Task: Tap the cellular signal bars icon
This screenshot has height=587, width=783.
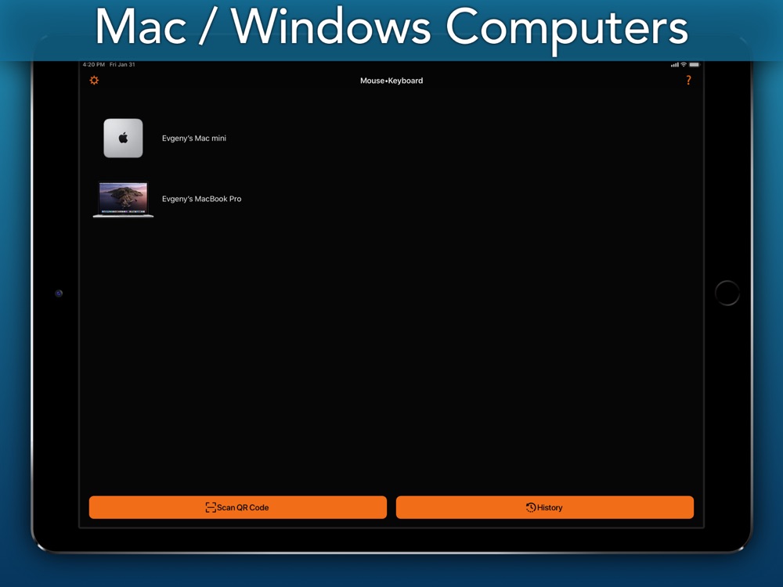Action: pos(675,64)
